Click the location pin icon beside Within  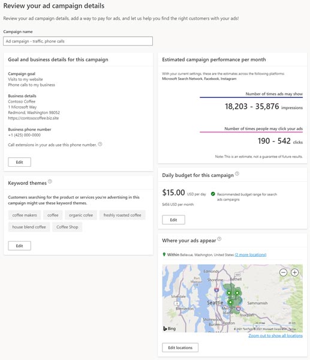point(164,254)
